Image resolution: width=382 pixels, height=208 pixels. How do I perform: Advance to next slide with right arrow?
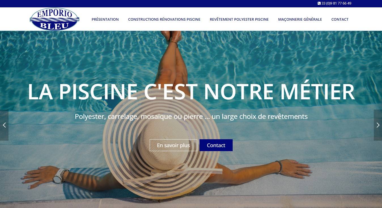(x=378, y=125)
